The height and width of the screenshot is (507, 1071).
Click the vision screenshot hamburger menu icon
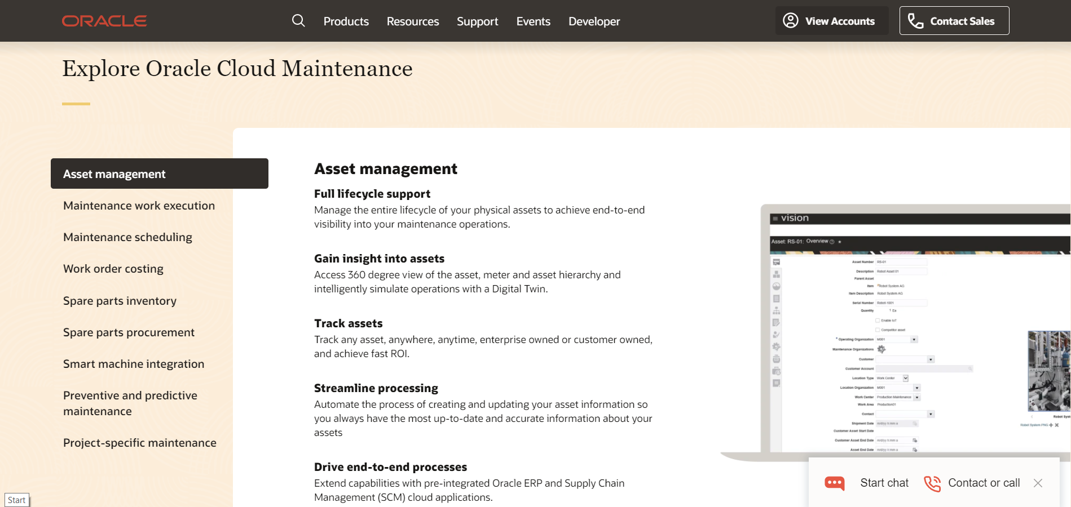775,219
